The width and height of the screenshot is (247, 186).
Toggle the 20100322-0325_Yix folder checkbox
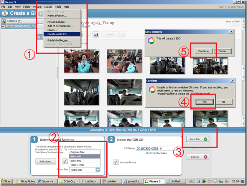[x=3, y=26]
